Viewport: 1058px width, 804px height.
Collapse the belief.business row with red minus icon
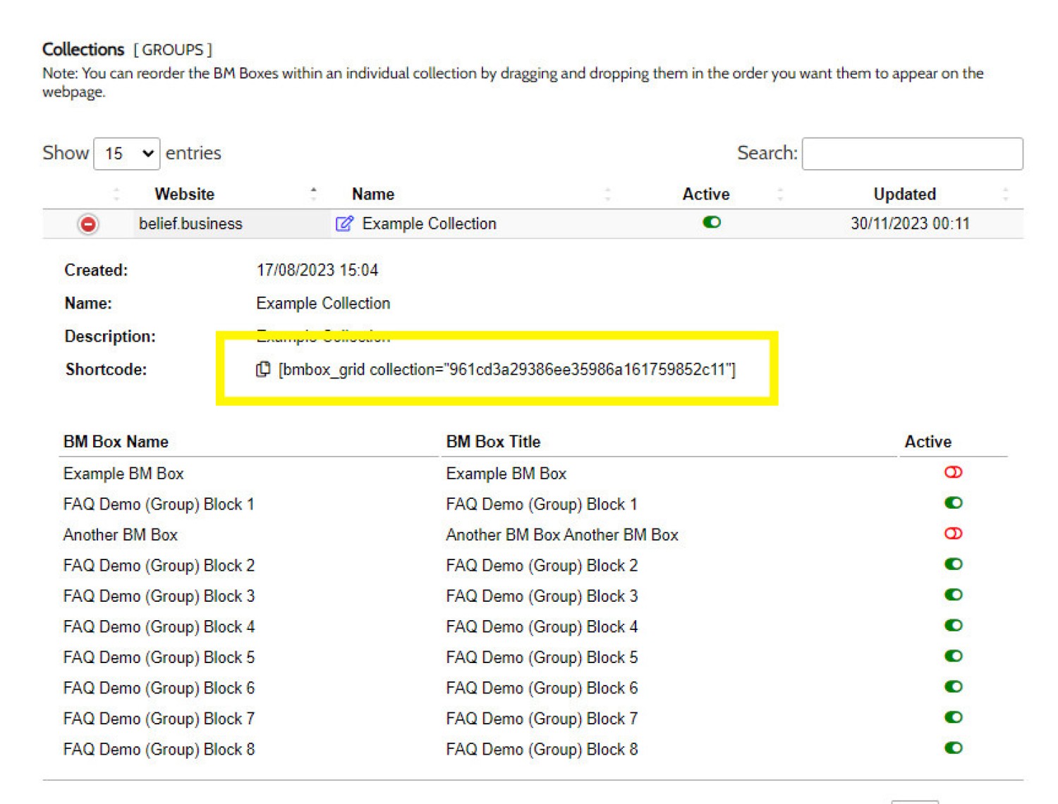pyautogui.click(x=88, y=224)
